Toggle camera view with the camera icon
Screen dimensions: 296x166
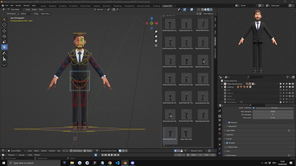pyautogui.click(x=156, y=41)
